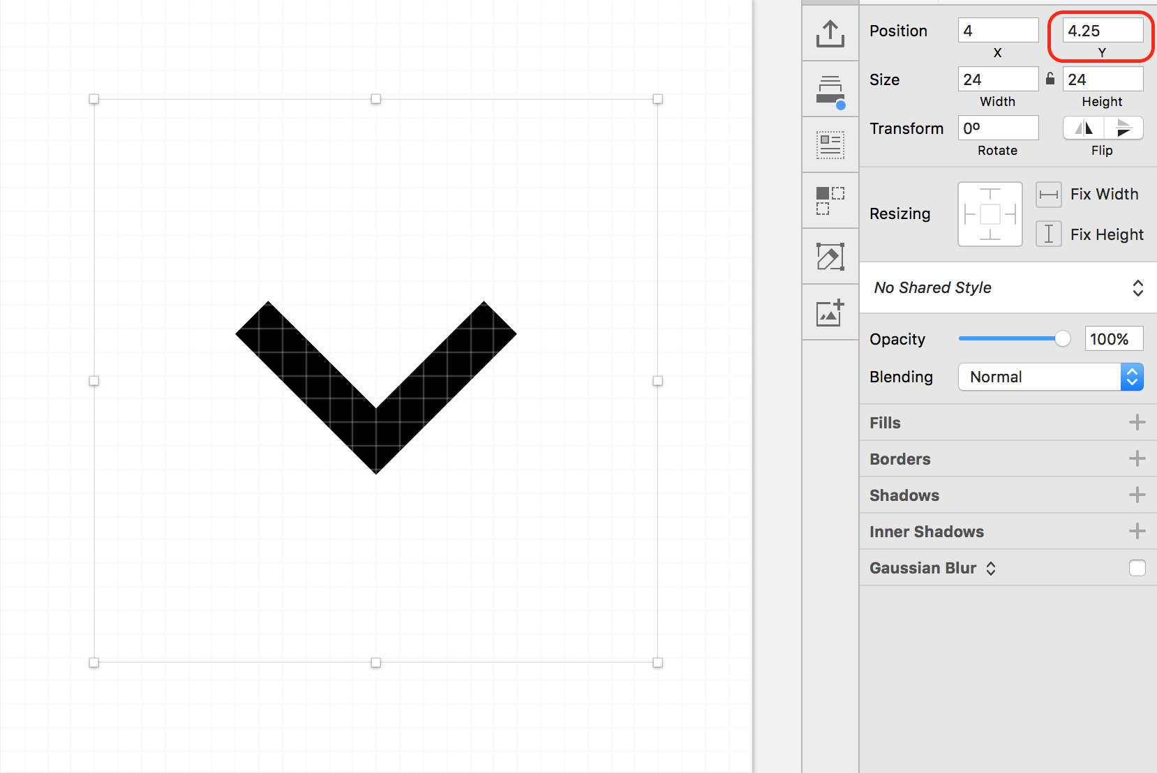Flip the layer vertically
Screen dimensions: 1157x773
coord(1124,128)
